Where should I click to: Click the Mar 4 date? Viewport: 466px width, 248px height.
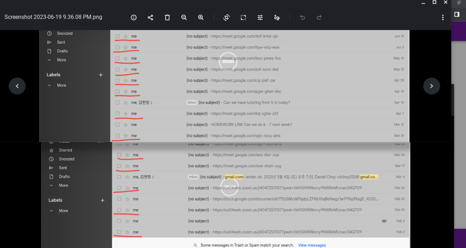click(400, 177)
